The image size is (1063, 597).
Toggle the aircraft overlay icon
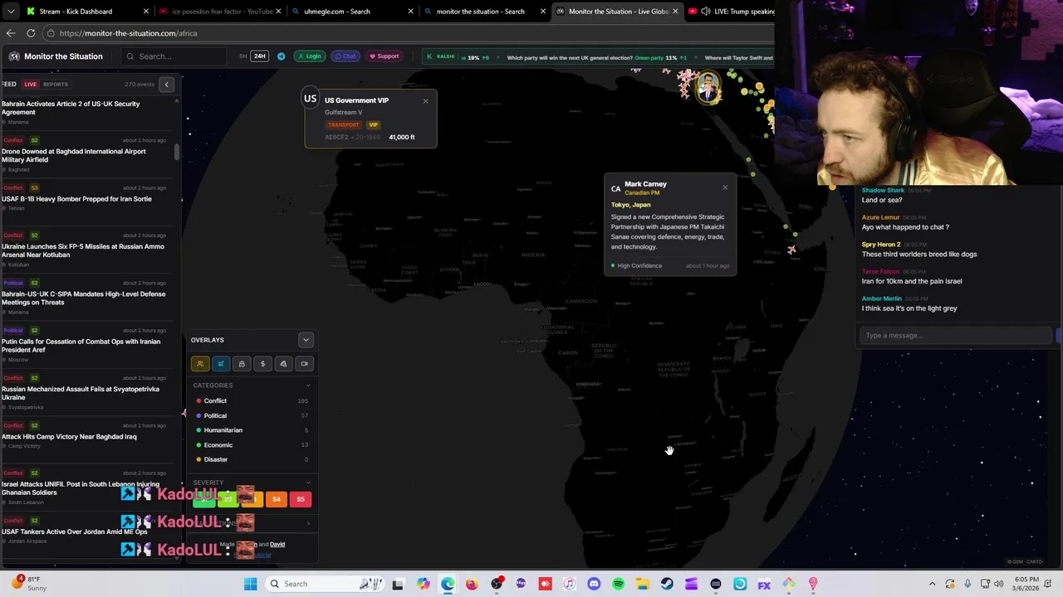[x=221, y=363]
